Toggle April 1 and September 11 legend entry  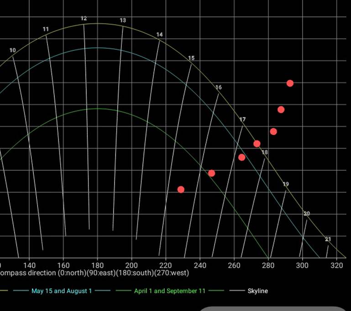click(170, 291)
